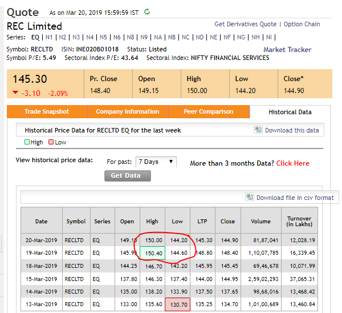Viewport: 342px width, 313px height.
Task: Open the Company Information tab
Action: pos(127,112)
